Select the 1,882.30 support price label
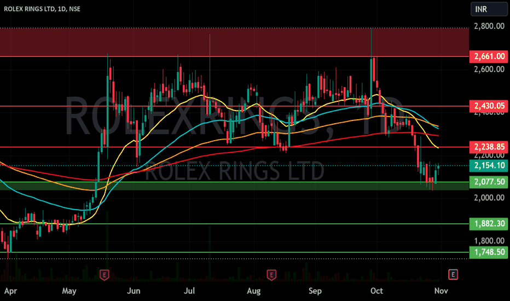Image resolution: width=510 pixels, height=301 pixels. tap(489, 224)
